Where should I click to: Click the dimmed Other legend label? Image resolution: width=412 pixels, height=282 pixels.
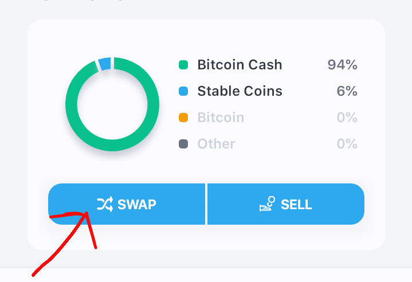[x=216, y=144]
